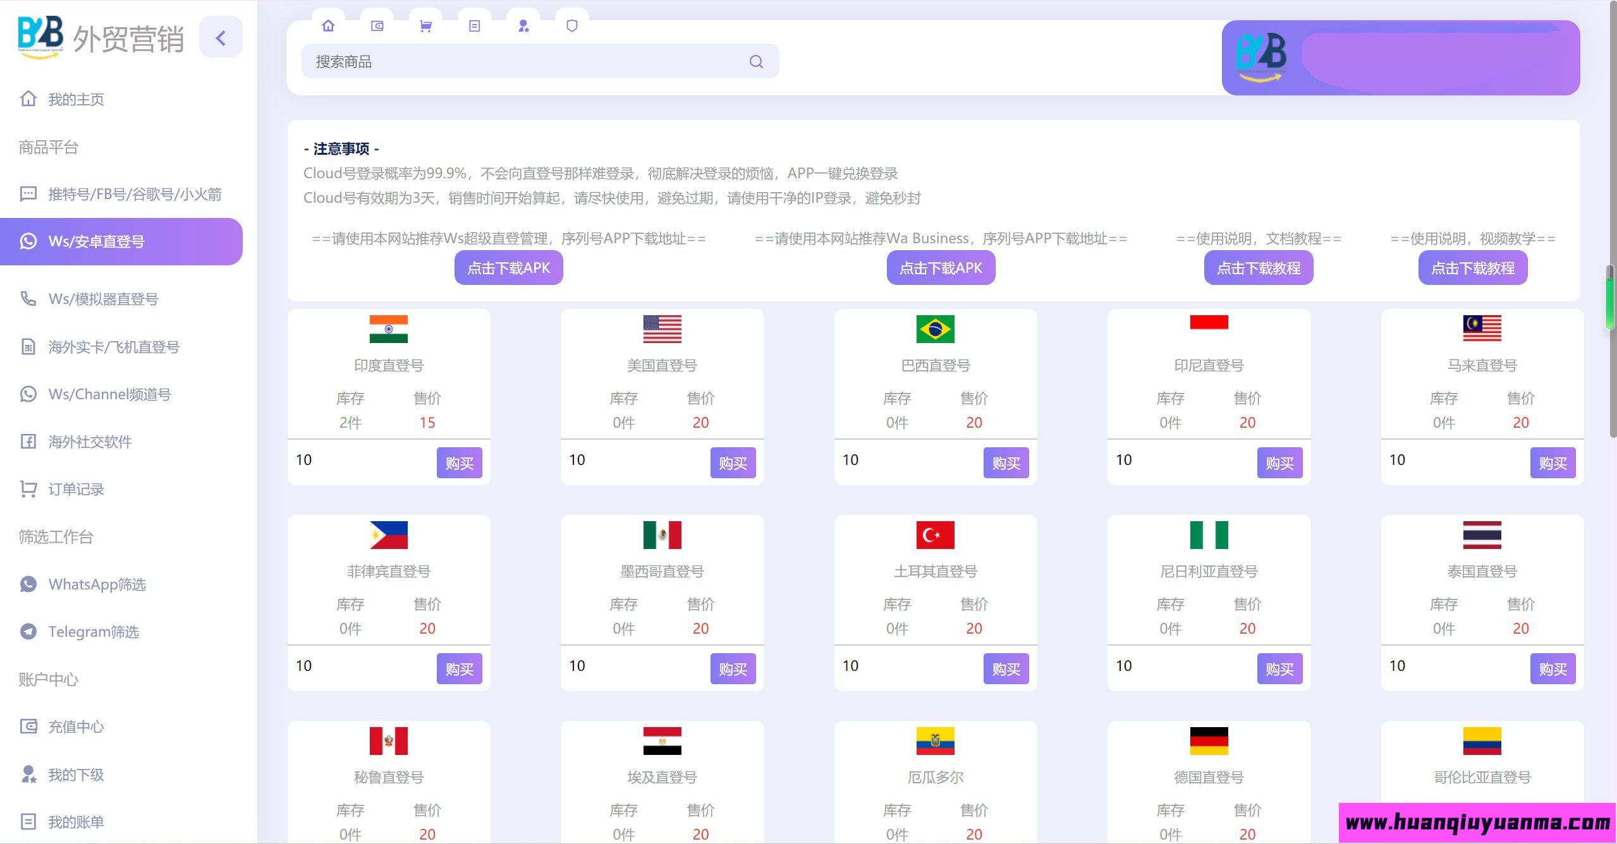Screen dimensions: 1617x844
Task: Buy 印度直登号 with 购买 button
Action: click(460, 463)
